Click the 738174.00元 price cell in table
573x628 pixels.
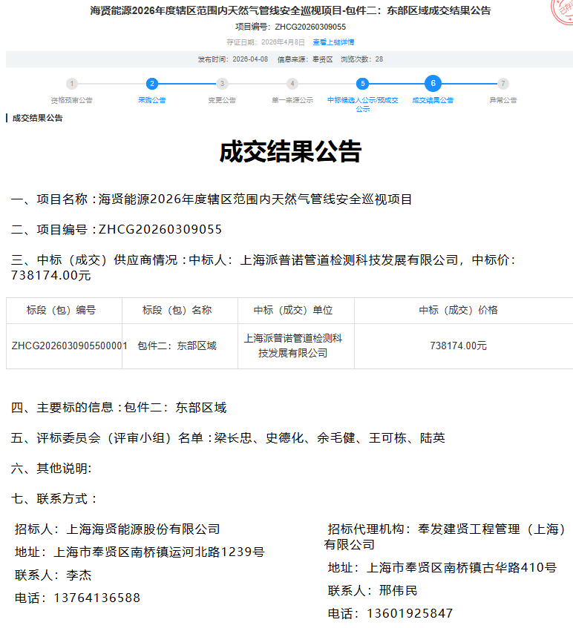pyautogui.click(x=458, y=346)
